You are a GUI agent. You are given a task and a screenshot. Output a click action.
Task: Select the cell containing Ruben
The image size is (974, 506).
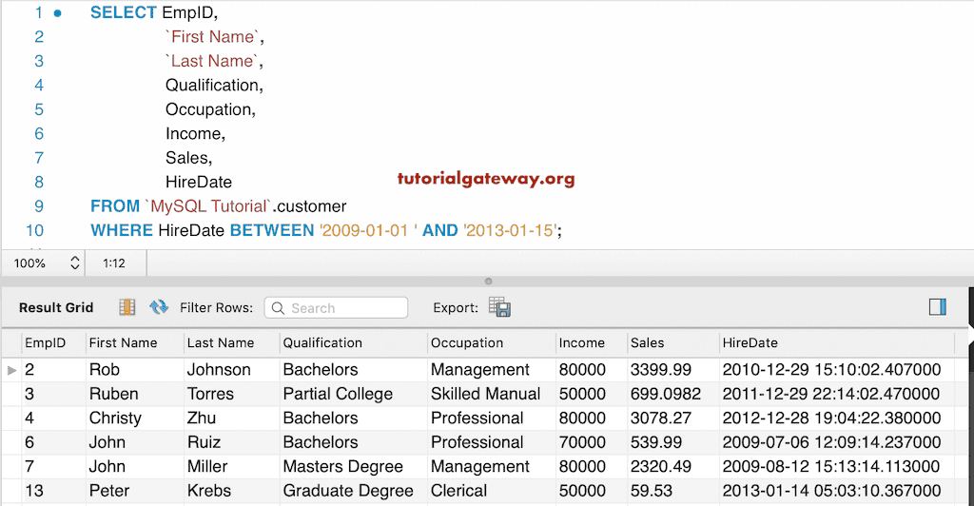[x=113, y=394]
